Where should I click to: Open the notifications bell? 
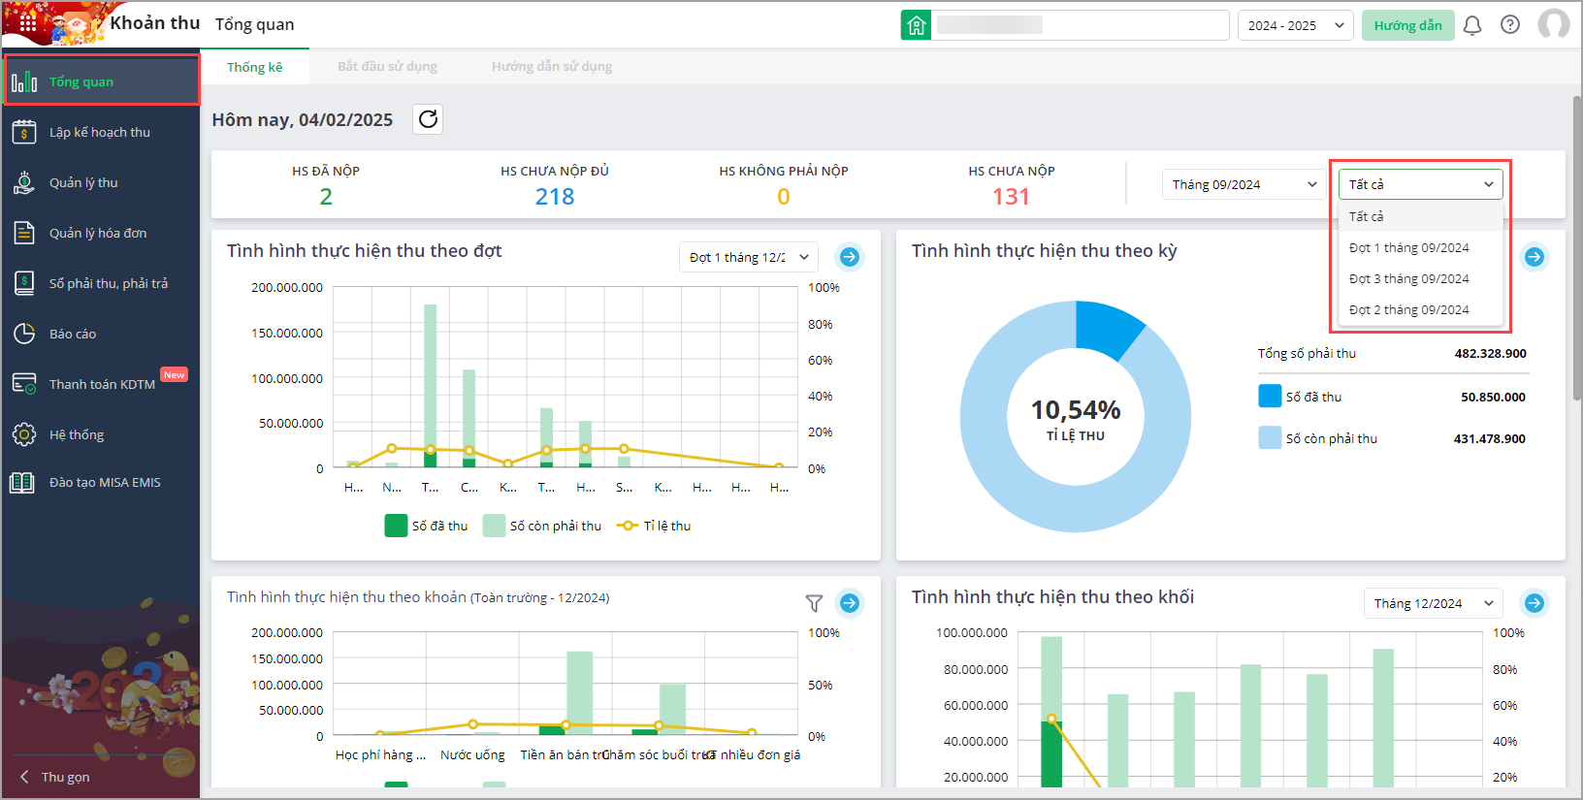click(1471, 25)
